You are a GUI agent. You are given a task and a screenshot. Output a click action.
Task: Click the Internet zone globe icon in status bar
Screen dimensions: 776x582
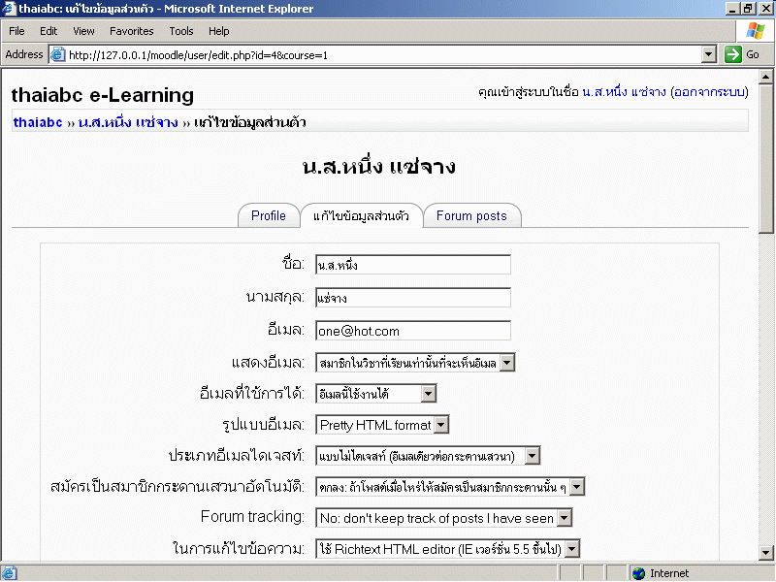[x=638, y=573]
